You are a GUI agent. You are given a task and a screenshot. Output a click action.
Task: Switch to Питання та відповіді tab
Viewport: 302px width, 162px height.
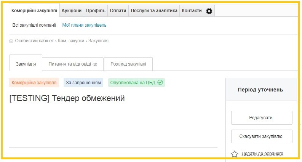click(x=73, y=64)
